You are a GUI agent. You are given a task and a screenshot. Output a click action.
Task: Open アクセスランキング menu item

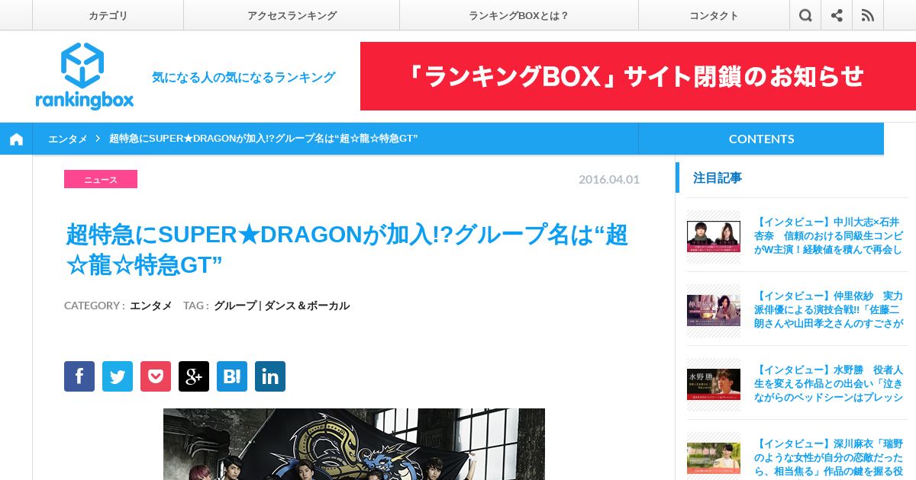pyautogui.click(x=292, y=15)
